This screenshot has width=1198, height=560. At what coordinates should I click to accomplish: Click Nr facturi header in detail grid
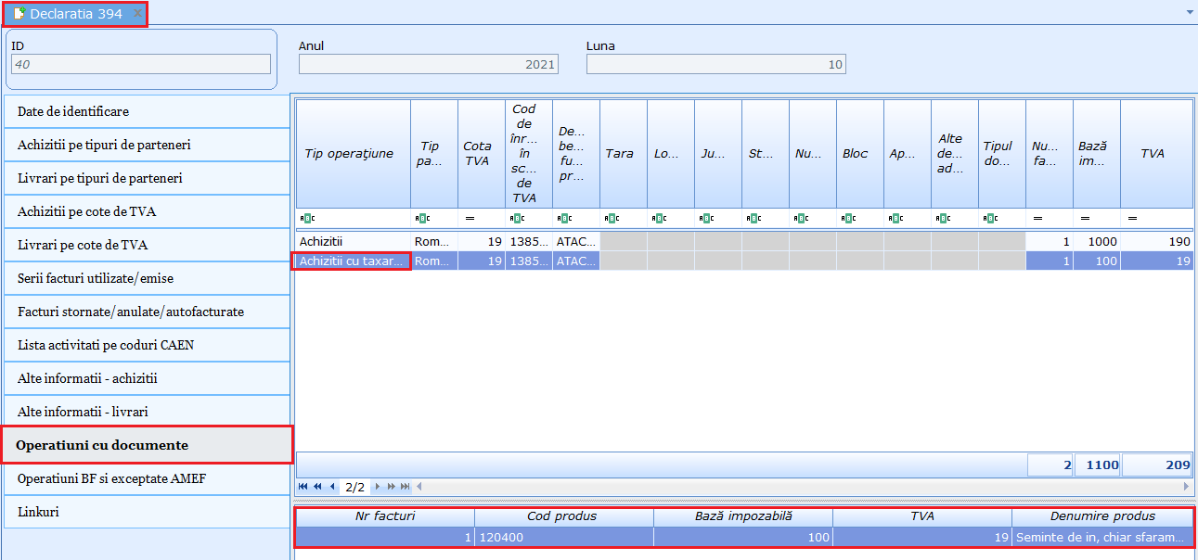click(385, 515)
